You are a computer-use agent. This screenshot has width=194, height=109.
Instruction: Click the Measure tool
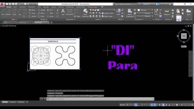coord(167,12)
